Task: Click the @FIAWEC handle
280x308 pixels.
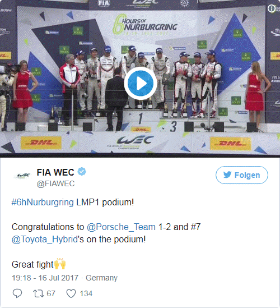Action: [55, 183]
